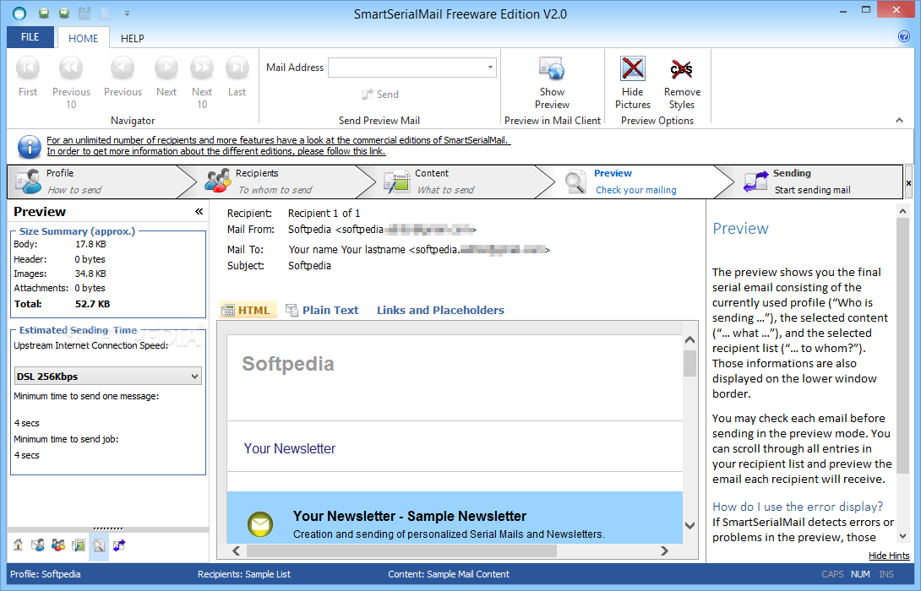The image size is (921, 591).
Task: Open the quick access toolbar customize dropdown
Action: (x=127, y=13)
